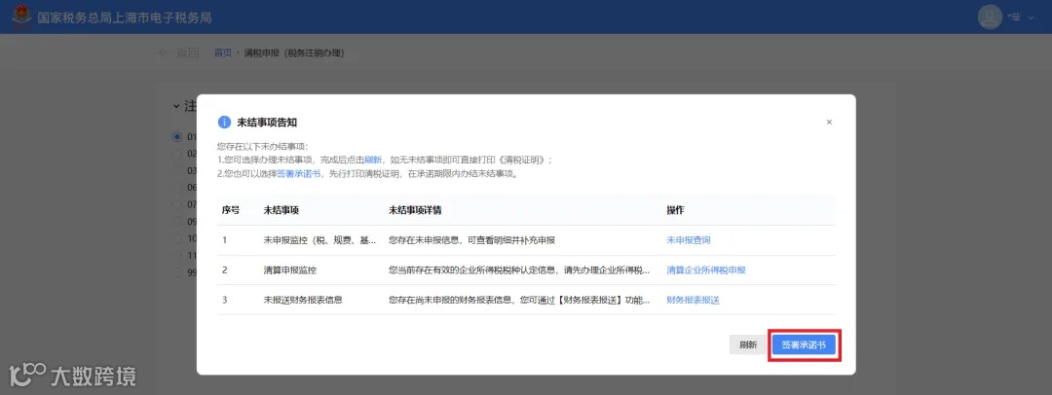The width and height of the screenshot is (1052, 395).
Task: Click the tax bureau emblem logo
Action: point(21,17)
